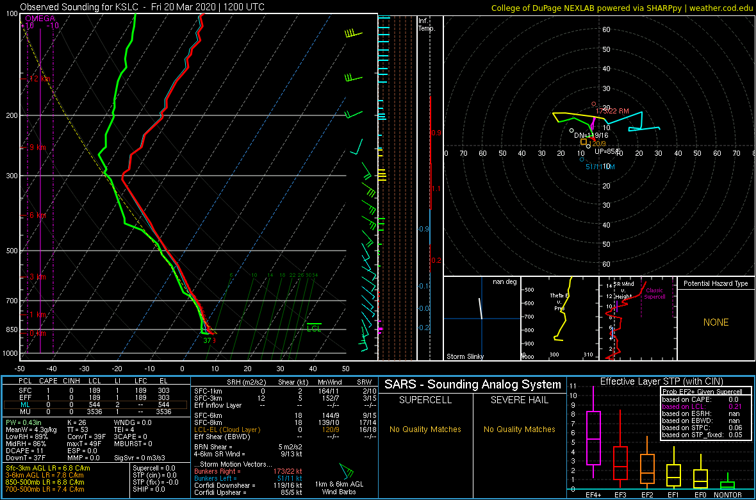The width and height of the screenshot is (756, 500).
Task: Click 700-500mb LR = 7.4 C/km
Action: [44, 489]
